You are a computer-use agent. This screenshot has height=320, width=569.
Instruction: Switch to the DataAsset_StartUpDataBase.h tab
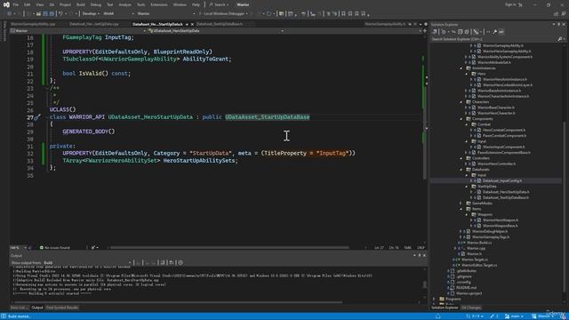click(220, 24)
